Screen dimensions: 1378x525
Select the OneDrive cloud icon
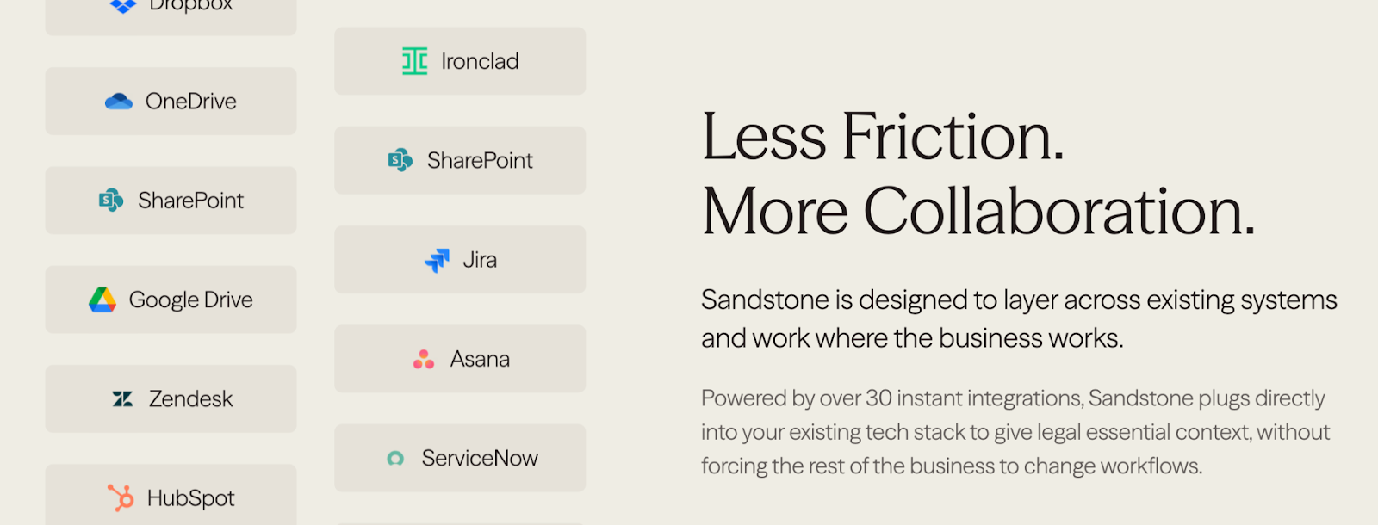(119, 101)
